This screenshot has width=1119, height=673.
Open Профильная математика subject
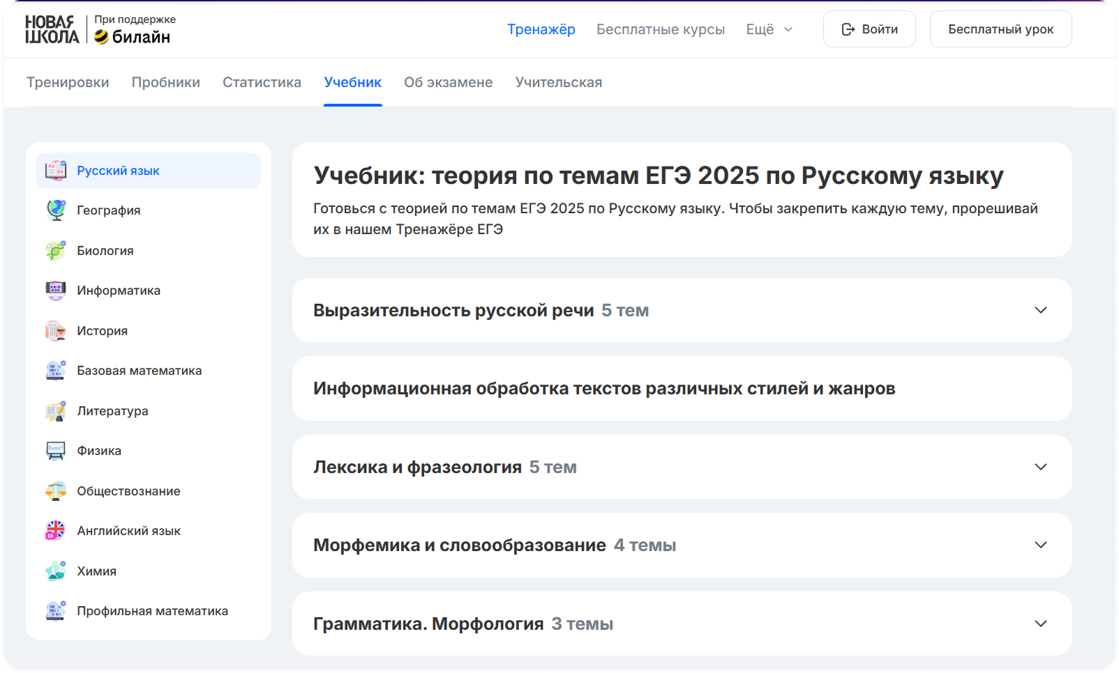pyautogui.click(x=149, y=611)
